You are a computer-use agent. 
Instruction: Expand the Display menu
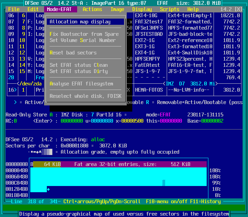[x=142, y=9]
